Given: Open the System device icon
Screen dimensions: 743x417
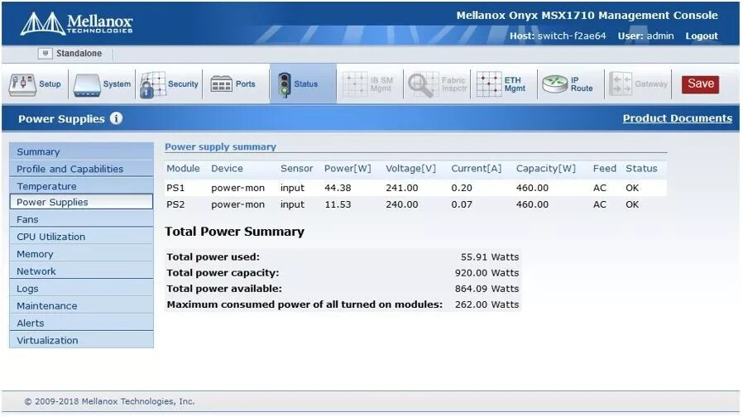Looking at the screenshot, I should [x=87, y=85].
